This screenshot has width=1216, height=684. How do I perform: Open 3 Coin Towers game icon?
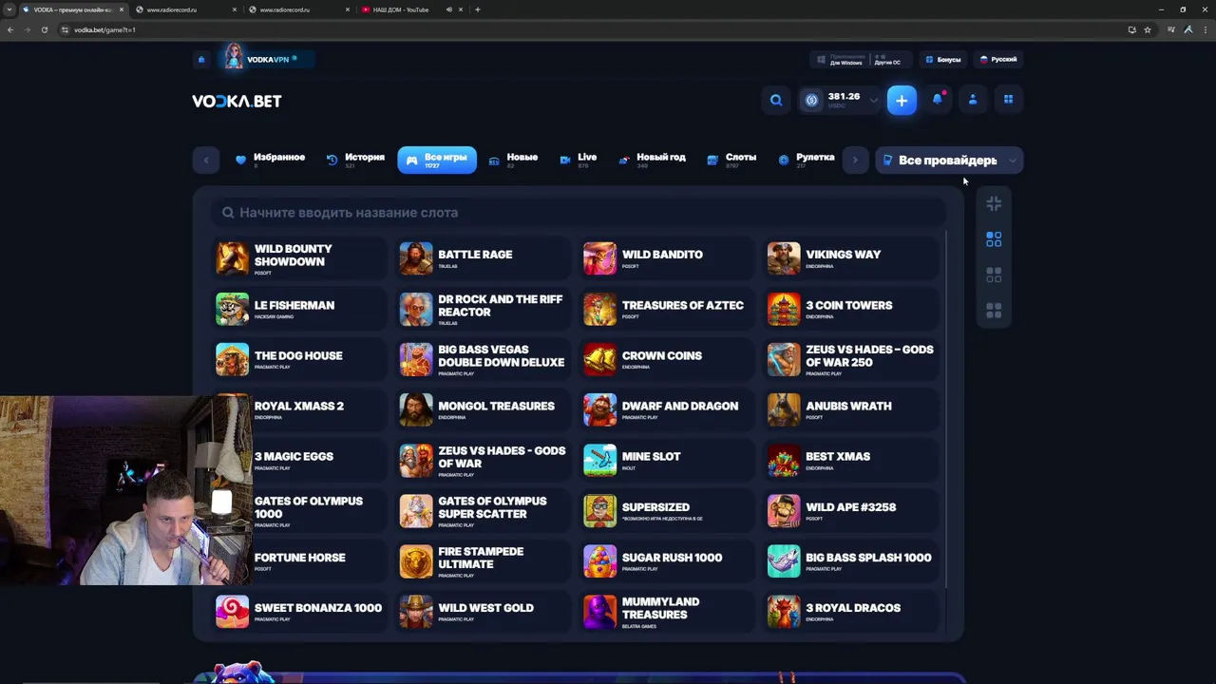coord(784,309)
